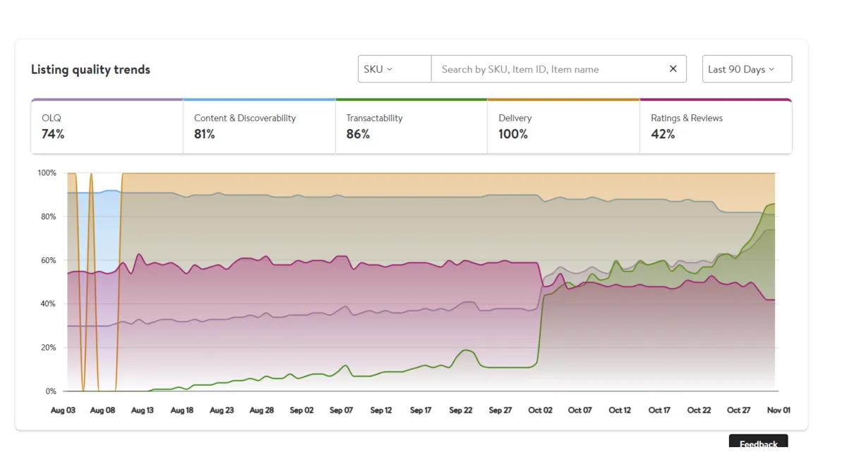The width and height of the screenshot is (847, 476).
Task: Switch to Content & Discoverability tab
Action: pyautogui.click(x=259, y=127)
